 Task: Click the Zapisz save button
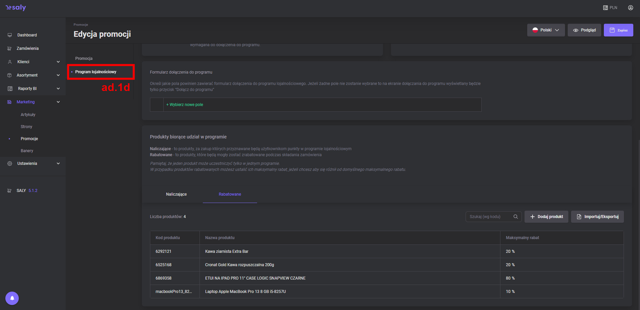[x=618, y=30]
